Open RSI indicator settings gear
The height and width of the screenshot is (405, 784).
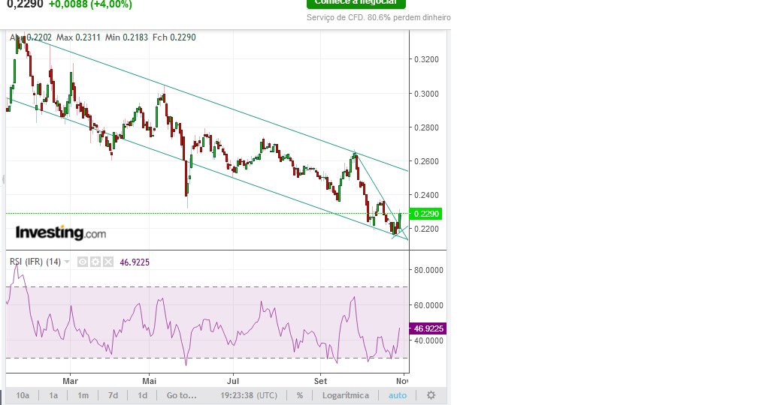tap(95, 262)
